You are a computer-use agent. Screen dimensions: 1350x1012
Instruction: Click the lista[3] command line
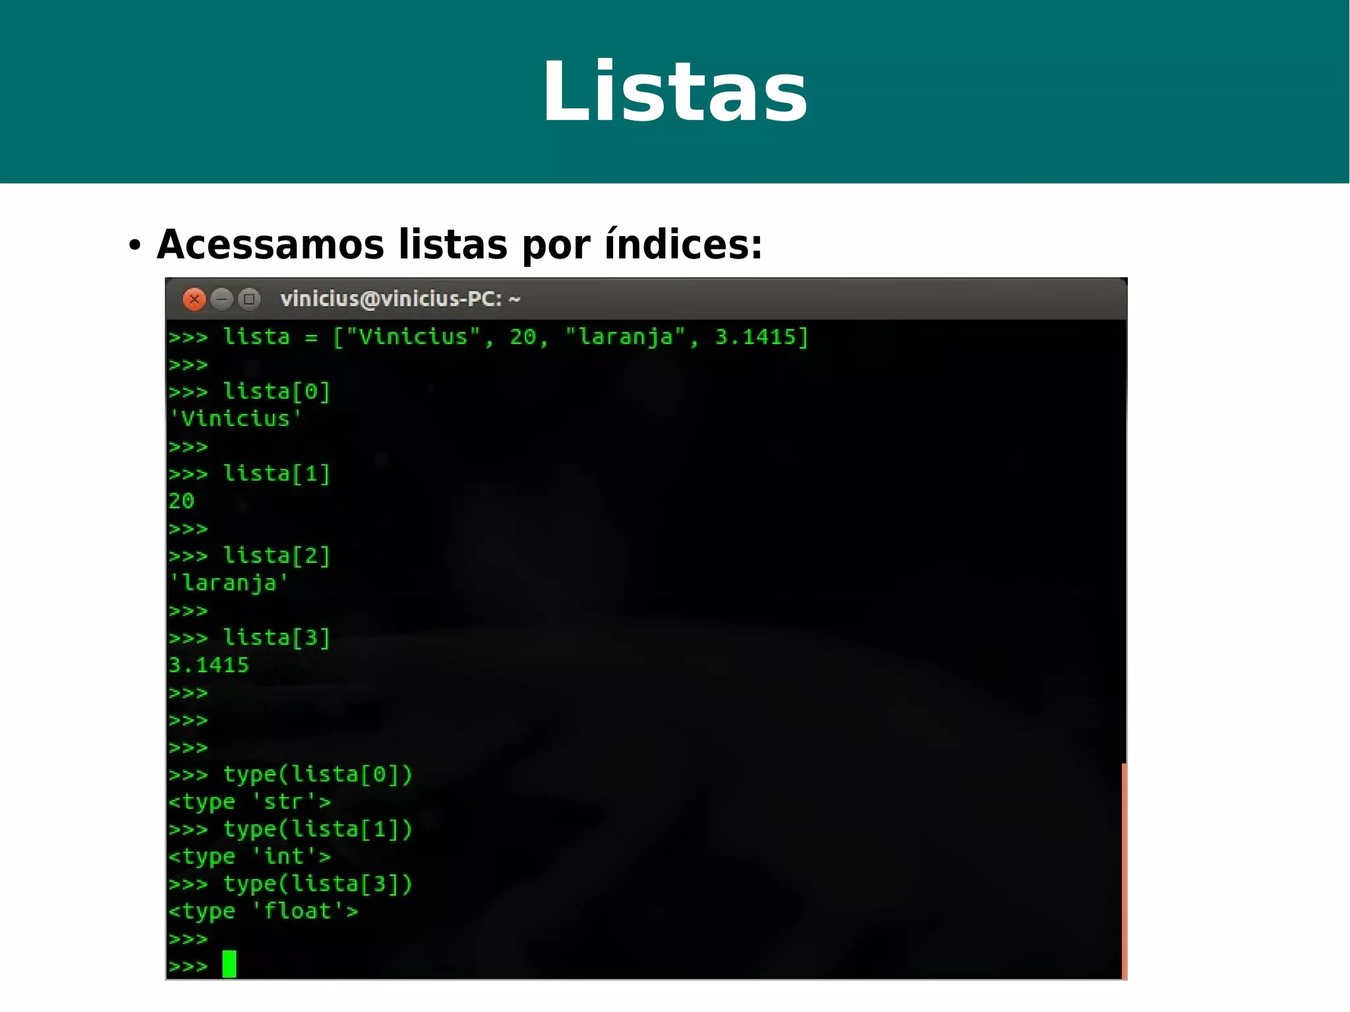(249, 638)
